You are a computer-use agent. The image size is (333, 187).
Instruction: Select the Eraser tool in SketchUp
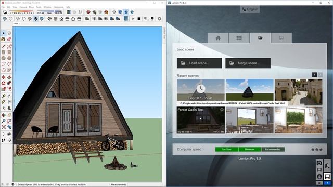pos(9,39)
